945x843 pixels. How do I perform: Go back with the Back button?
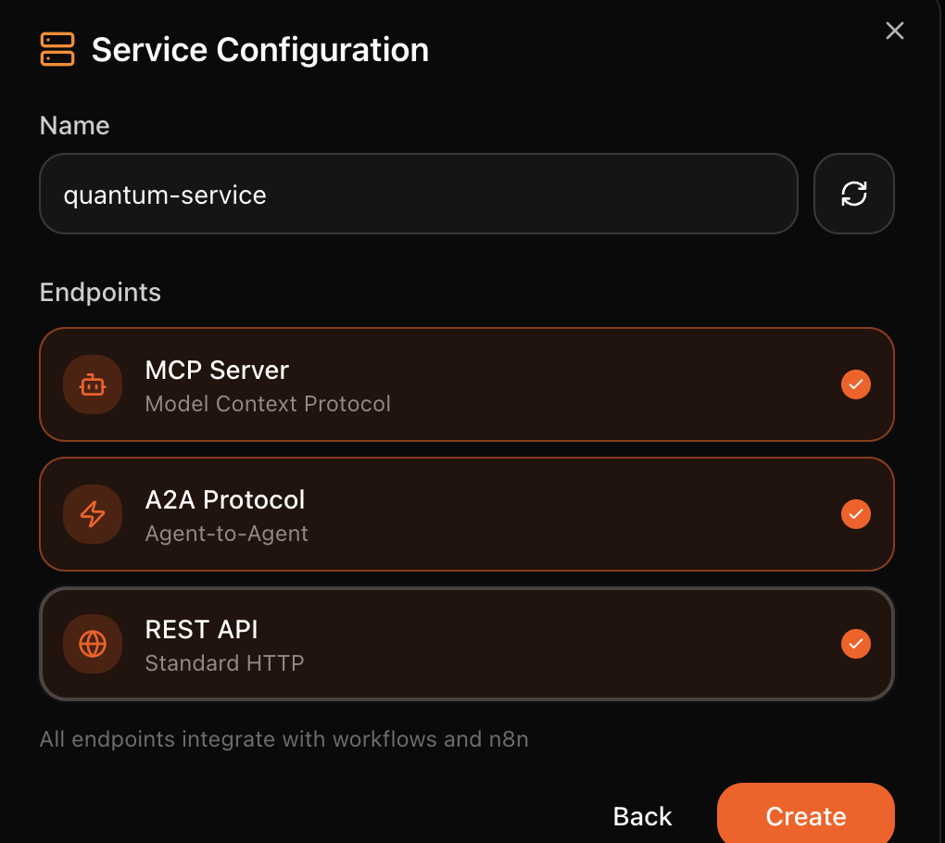coord(642,816)
